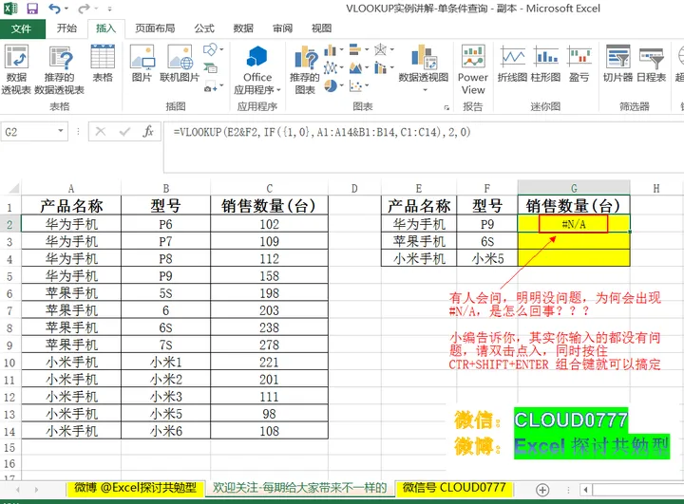Insert a Slicer (切片器)
This screenshot has width=684, height=504.
(617, 64)
